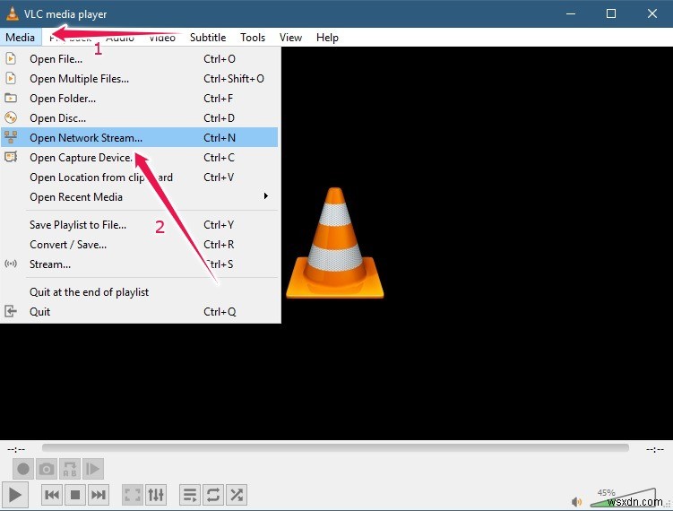Screen dimensions: 673x511
Task: Click the frame-by-frame button
Action: (x=92, y=469)
